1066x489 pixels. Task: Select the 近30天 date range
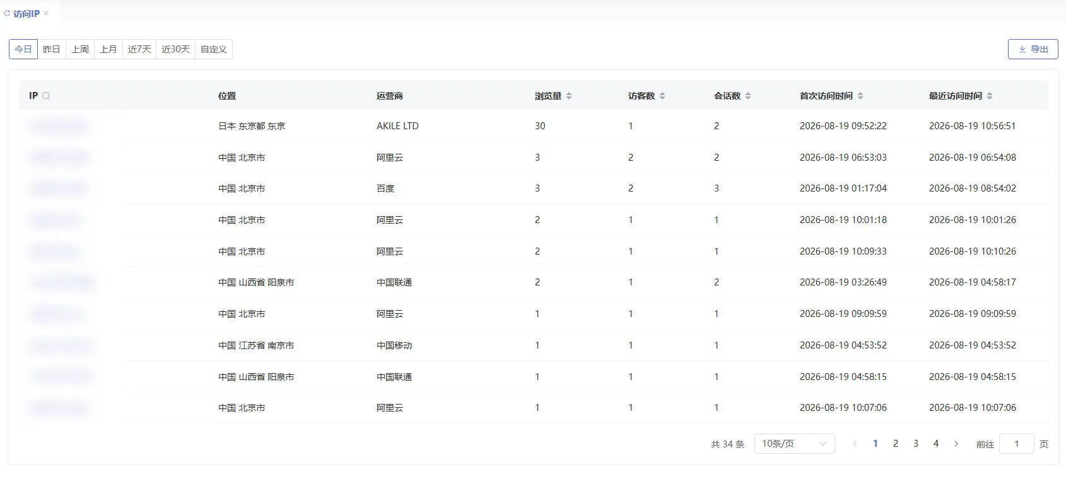coord(175,49)
